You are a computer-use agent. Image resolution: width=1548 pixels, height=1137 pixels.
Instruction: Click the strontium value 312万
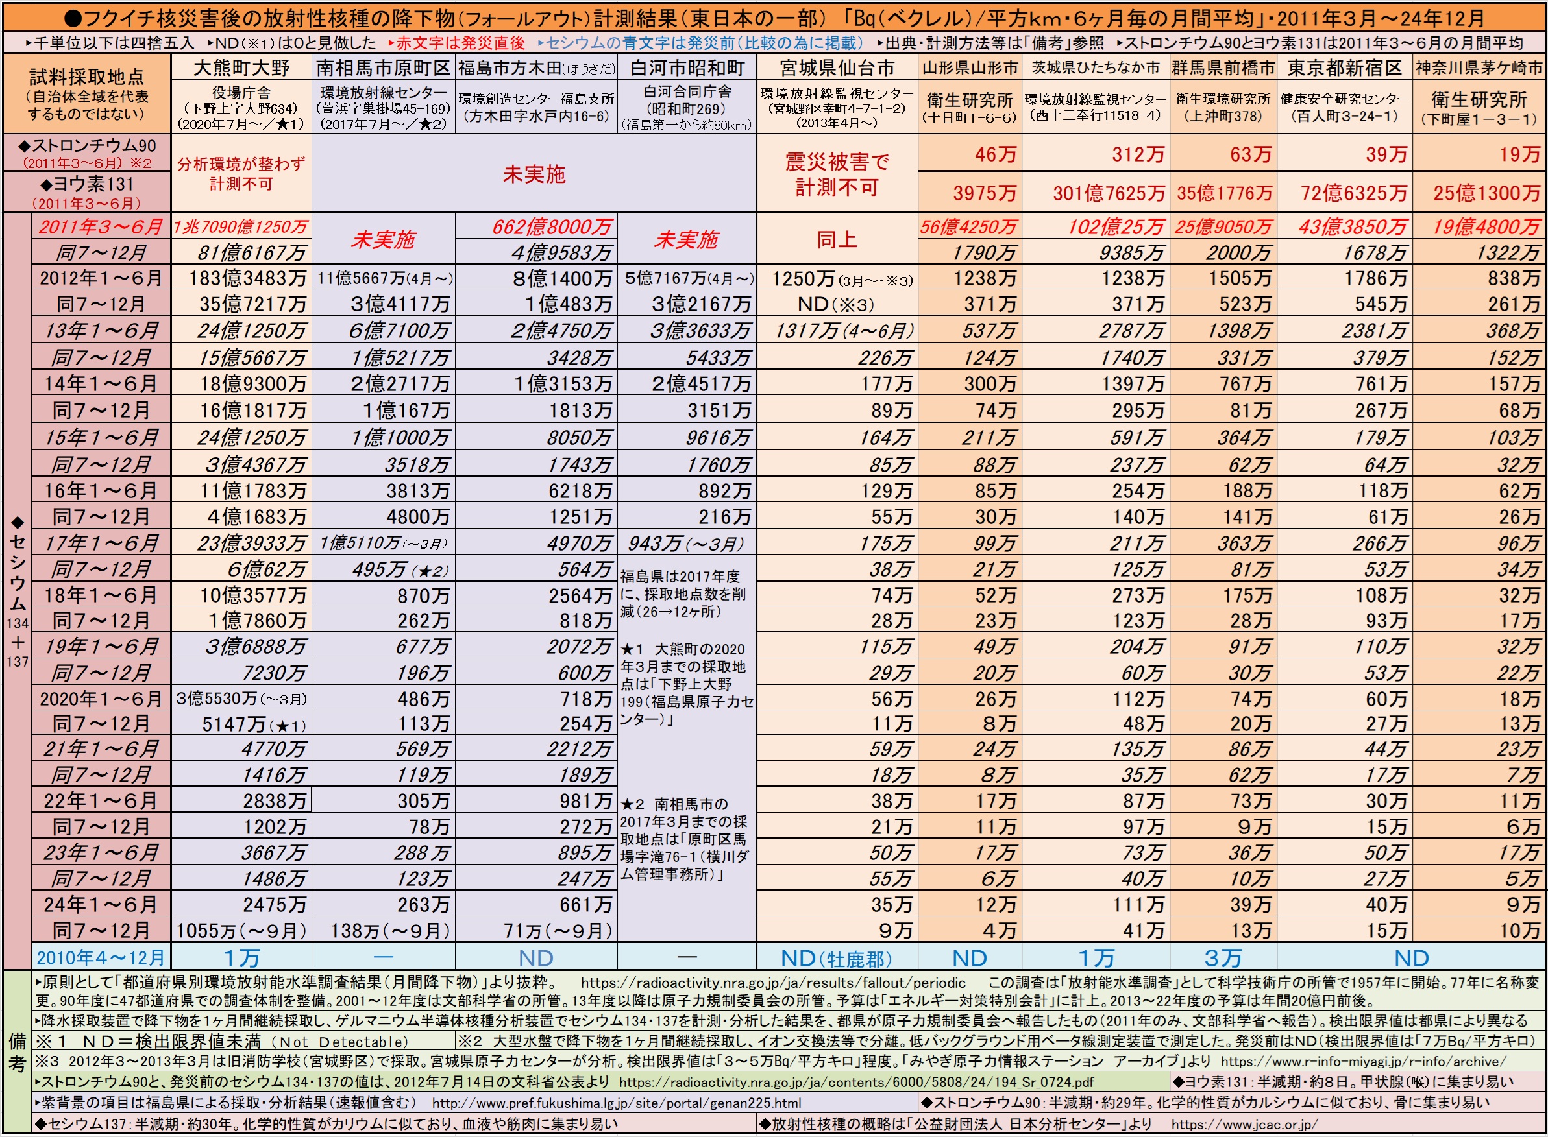pyautogui.click(x=1138, y=154)
